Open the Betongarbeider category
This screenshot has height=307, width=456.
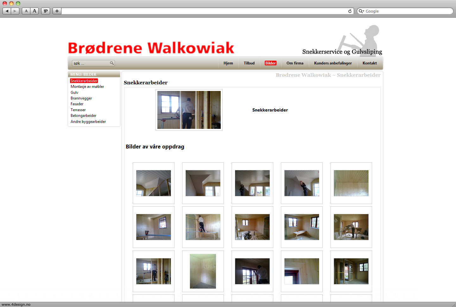[83, 116]
